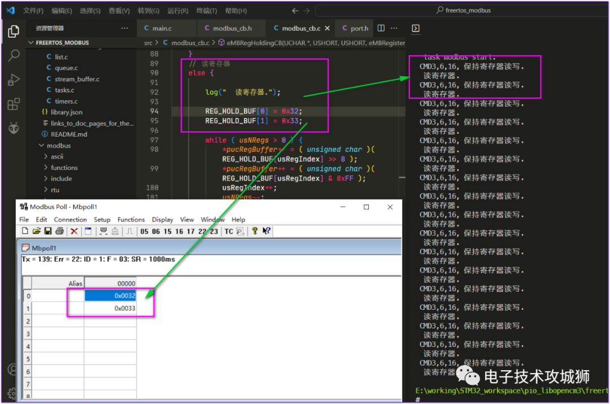Open Run and Debug view
Screen dimensions: 610x404
click(14, 80)
